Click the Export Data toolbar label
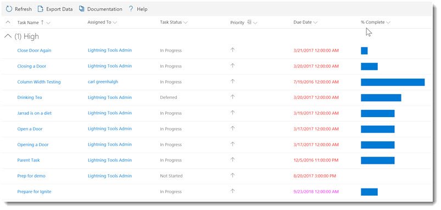The image size is (441, 210). [x=59, y=9]
